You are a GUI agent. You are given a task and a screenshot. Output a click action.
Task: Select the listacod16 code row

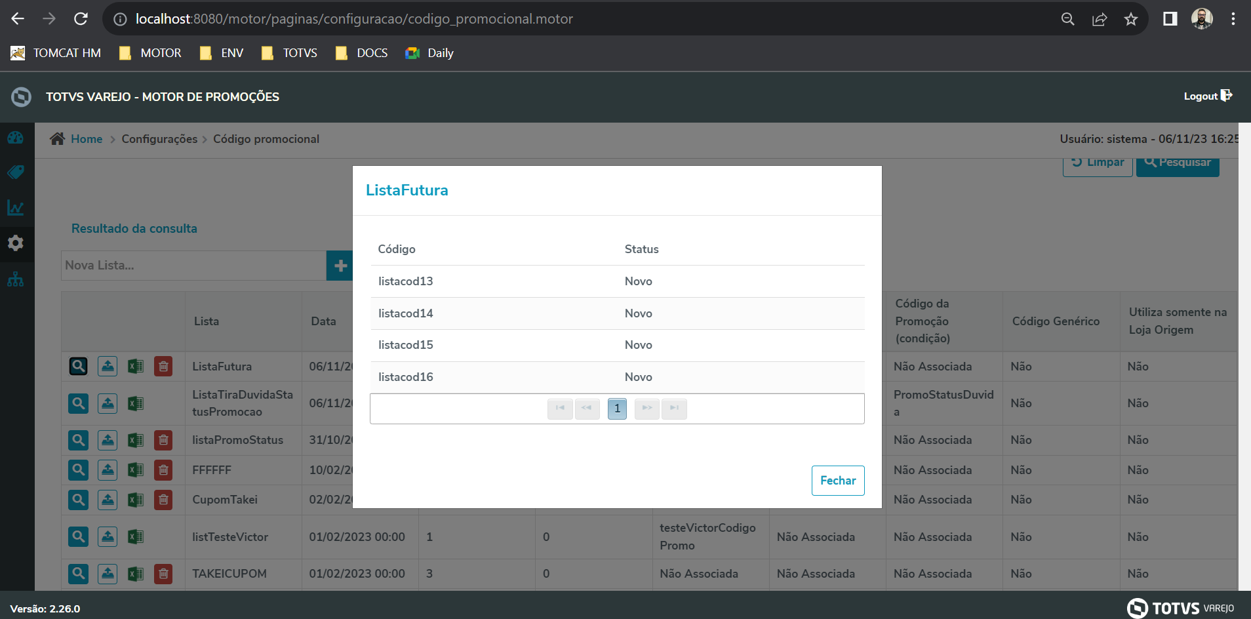click(617, 377)
